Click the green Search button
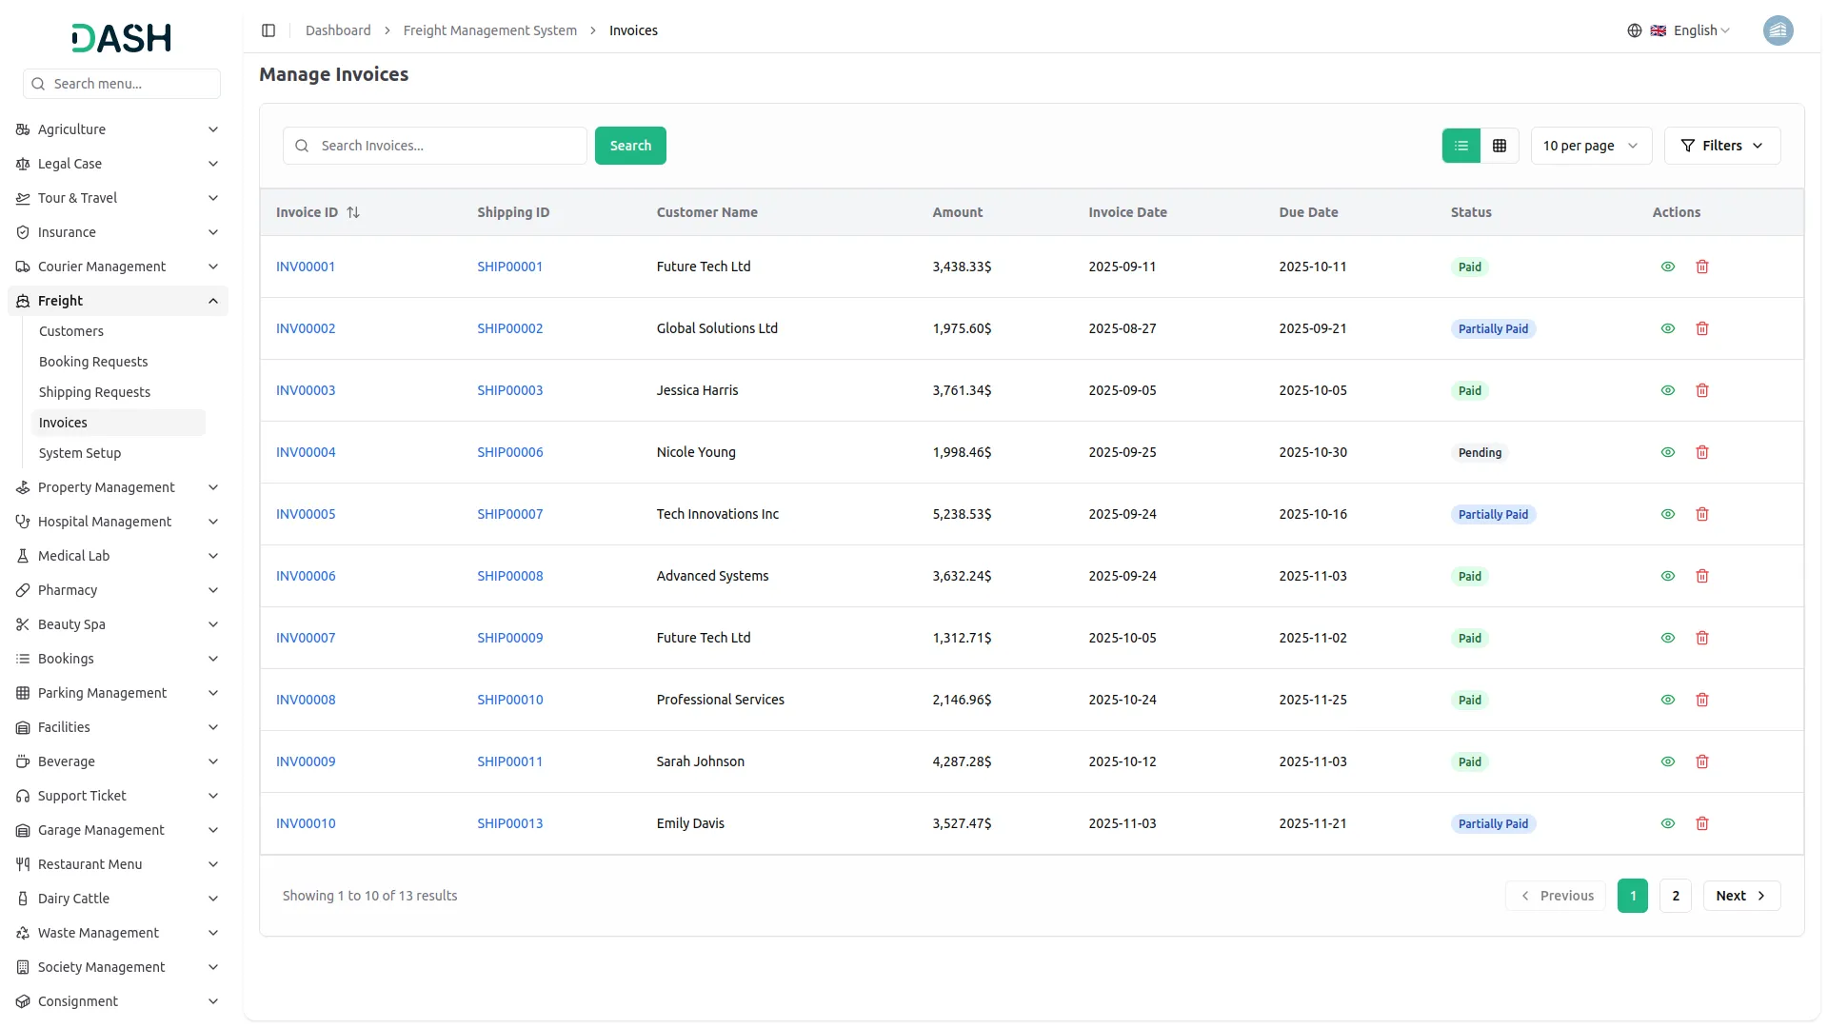 point(630,145)
